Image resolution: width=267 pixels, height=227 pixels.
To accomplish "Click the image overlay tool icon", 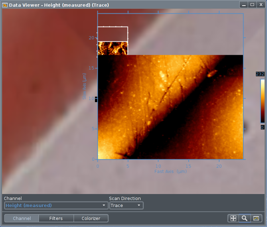I will click(x=256, y=218).
